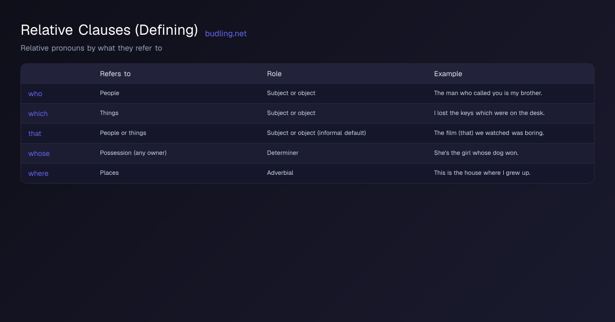Screen dimensions: 615x322
Task: Click the 'Possession (any owner)' cell
Action: point(133,153)
